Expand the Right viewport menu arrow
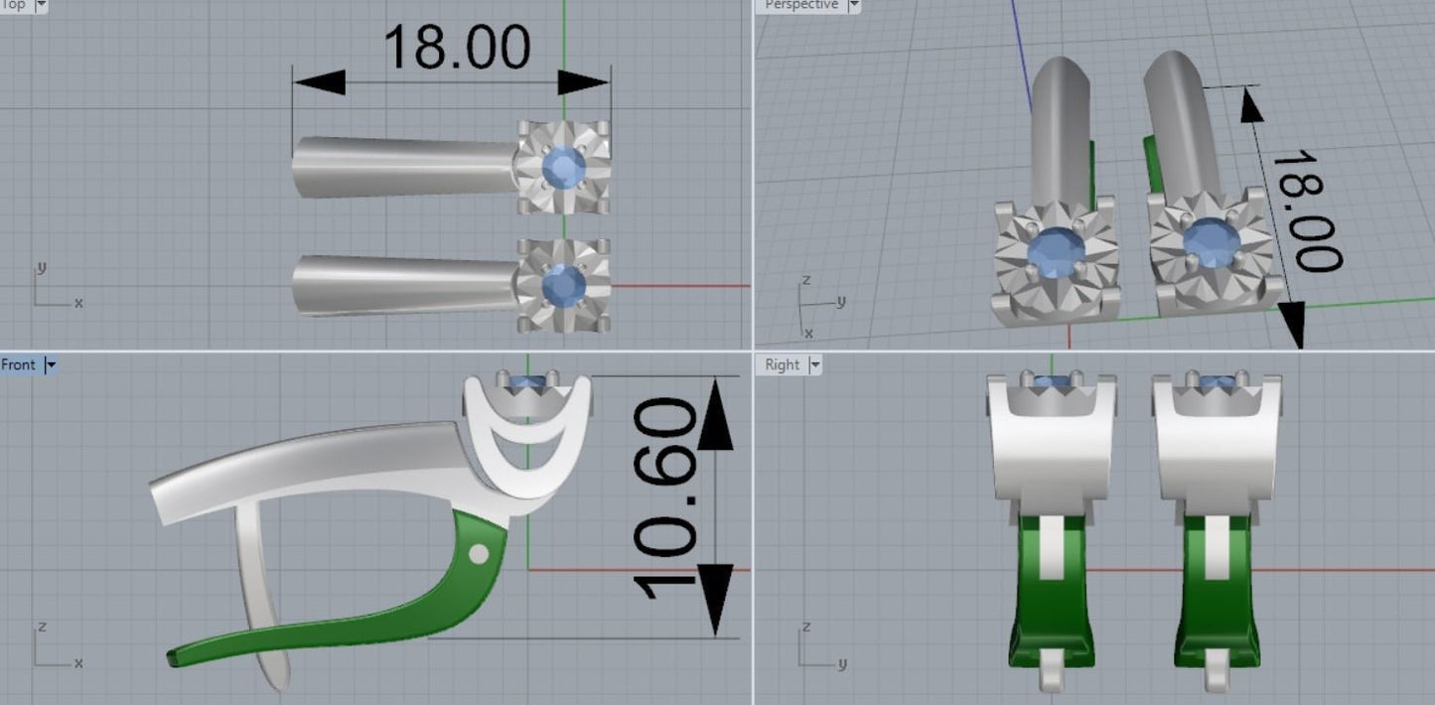1435x705 pixels. (815, 365)
